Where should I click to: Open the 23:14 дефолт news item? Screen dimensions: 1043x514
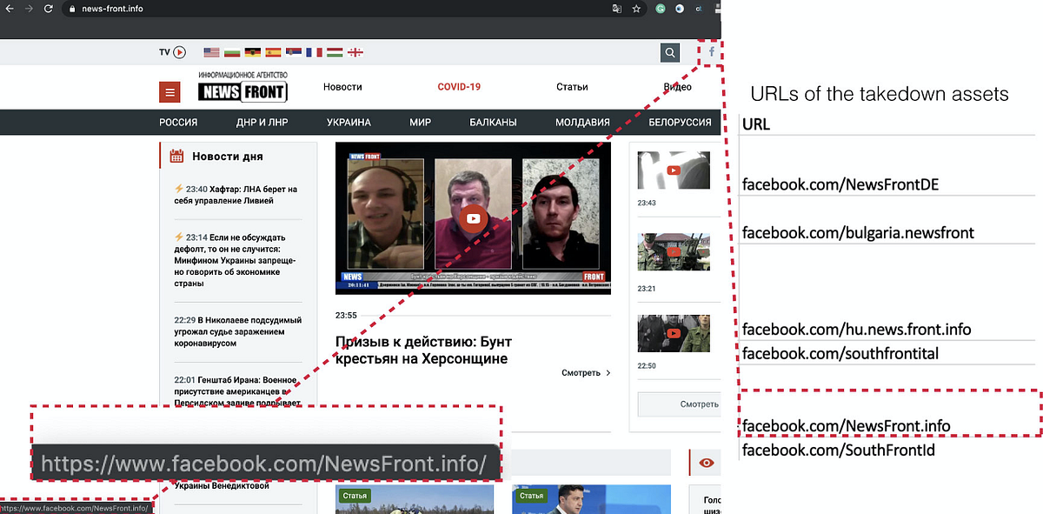[236, 260]
